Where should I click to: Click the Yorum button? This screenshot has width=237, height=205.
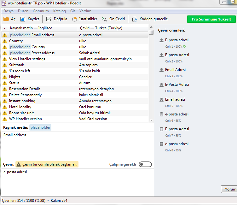click(229, 189)
